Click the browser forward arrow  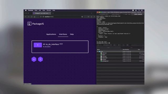(x=29, y=17)
